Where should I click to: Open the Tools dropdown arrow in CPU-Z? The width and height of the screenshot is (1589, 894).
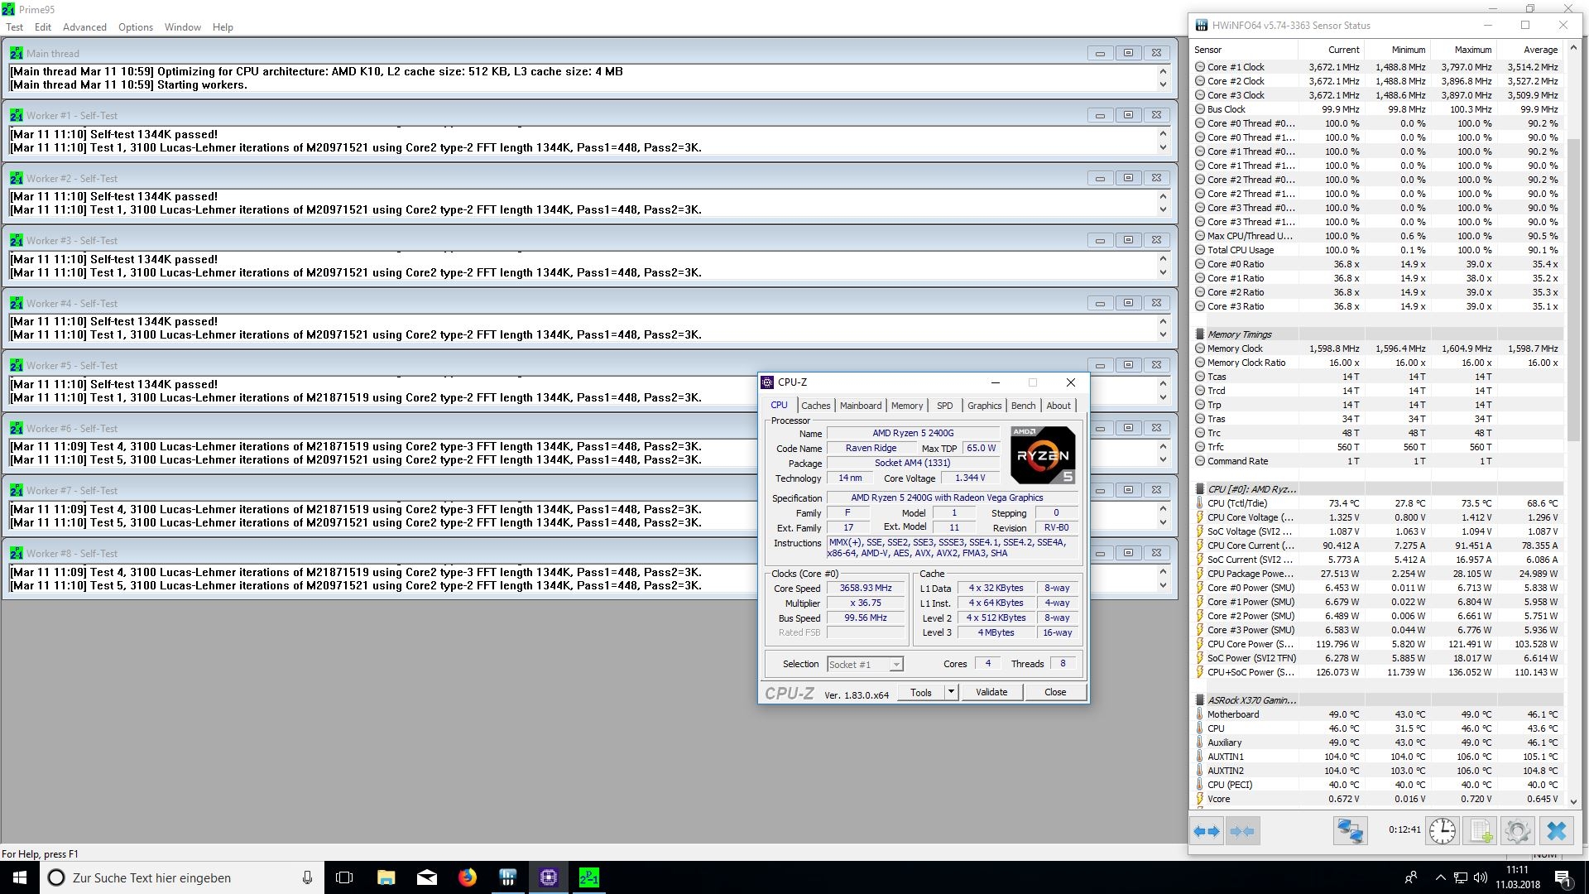tap(951, 692)
